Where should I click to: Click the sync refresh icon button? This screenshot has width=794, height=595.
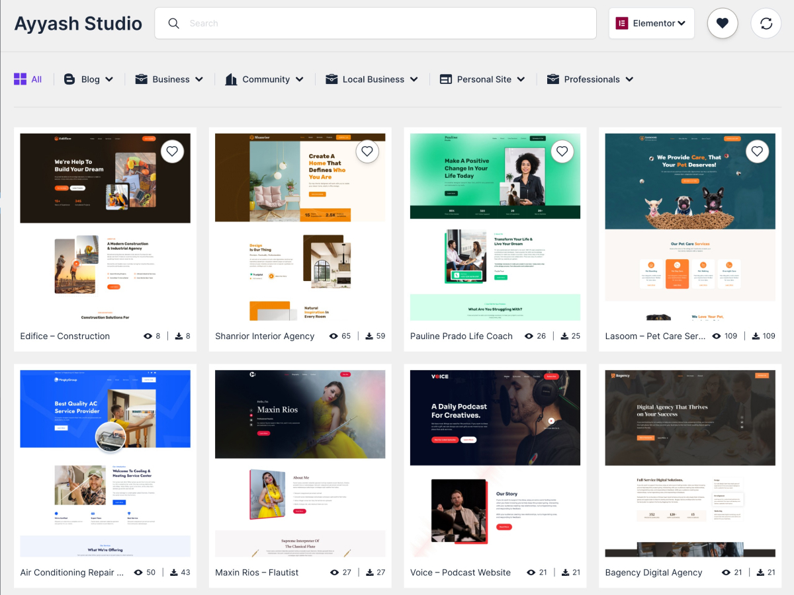tap(766, 23)
